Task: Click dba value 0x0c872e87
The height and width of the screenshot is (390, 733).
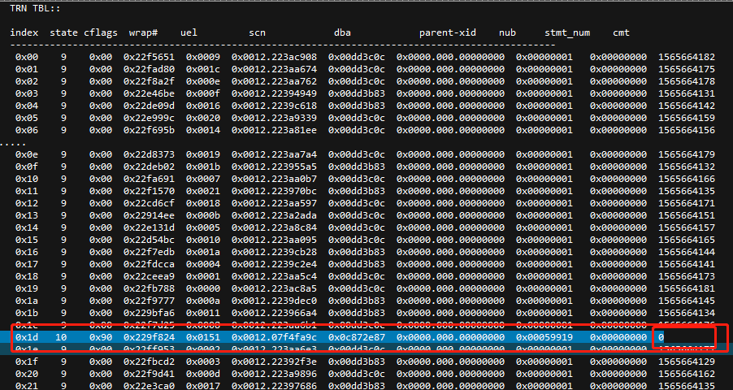Action: click(356, 337)
